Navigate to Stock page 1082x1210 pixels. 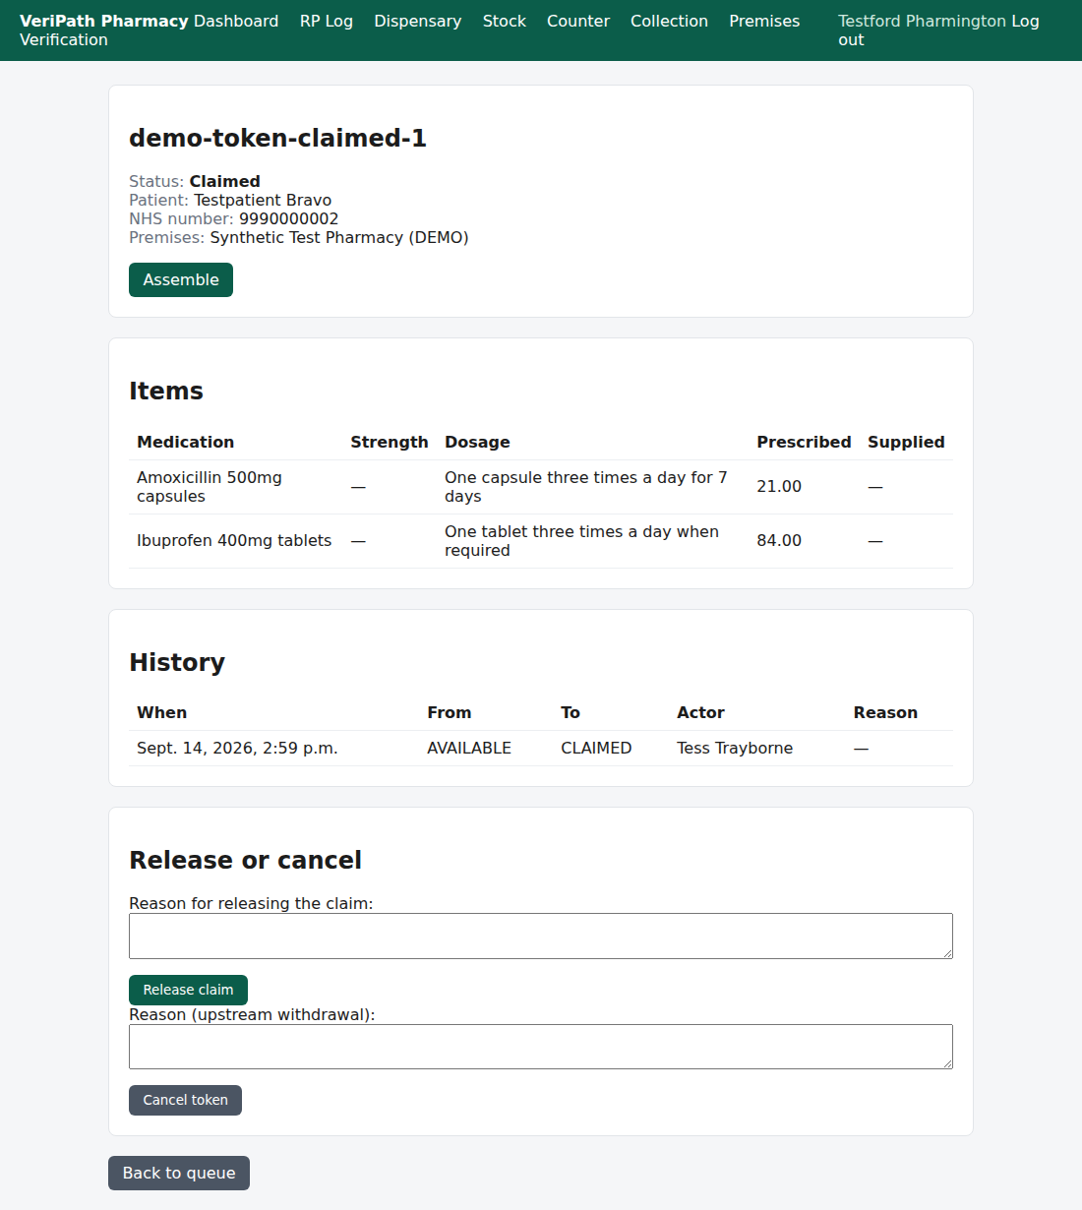(x=505, y=21)
